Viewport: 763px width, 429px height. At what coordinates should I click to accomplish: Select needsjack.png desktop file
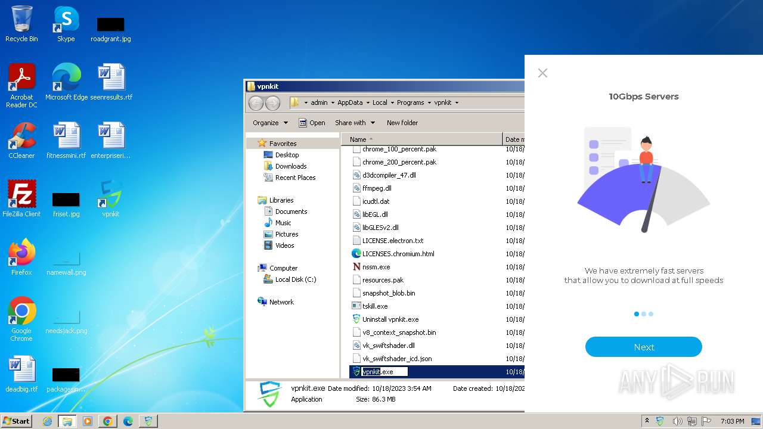click(x=66, y=321)
